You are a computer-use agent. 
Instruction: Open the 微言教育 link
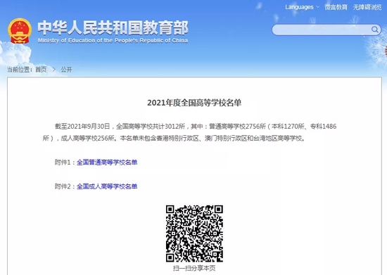pyautogui.click(x=336, y=7)
